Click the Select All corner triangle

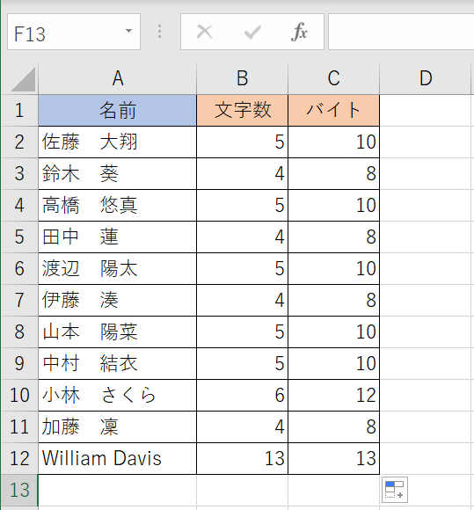(23, 79)
